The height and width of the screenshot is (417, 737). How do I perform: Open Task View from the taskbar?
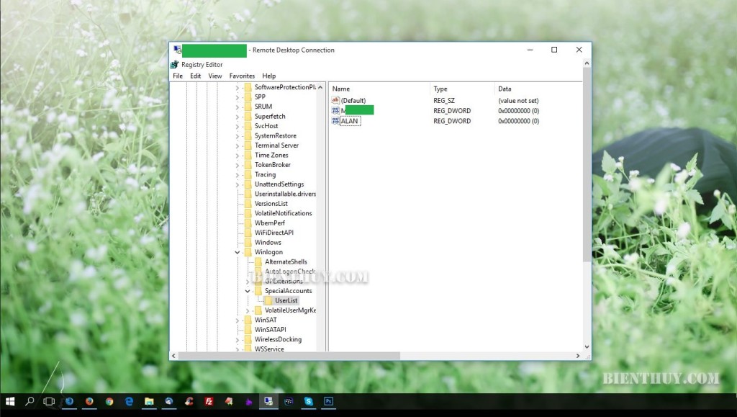(49, 401)
